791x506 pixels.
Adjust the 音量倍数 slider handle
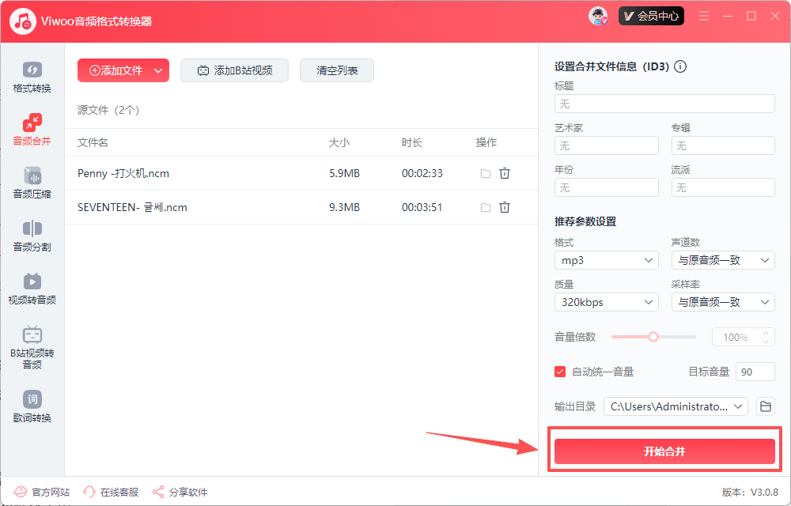653,337
